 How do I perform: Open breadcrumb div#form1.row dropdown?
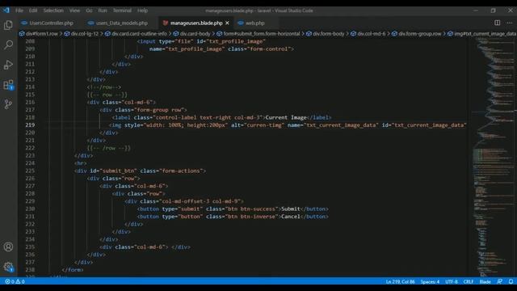(38, 34)
